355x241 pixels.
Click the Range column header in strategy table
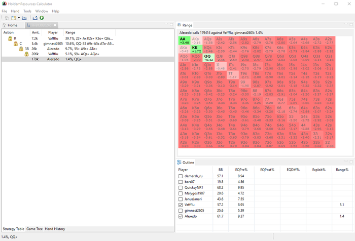70,32
